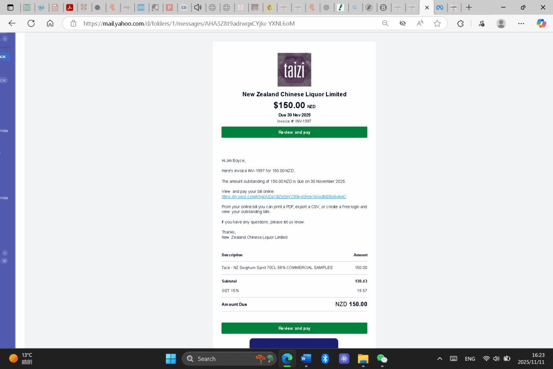Click the zoom out magnifier in address bar
Viewport: 553px width, 369px height.
[385, 23]
